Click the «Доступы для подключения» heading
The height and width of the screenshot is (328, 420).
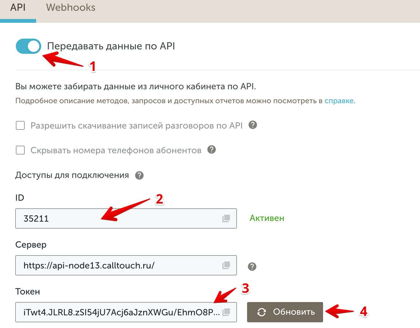(x=72, y=175)
